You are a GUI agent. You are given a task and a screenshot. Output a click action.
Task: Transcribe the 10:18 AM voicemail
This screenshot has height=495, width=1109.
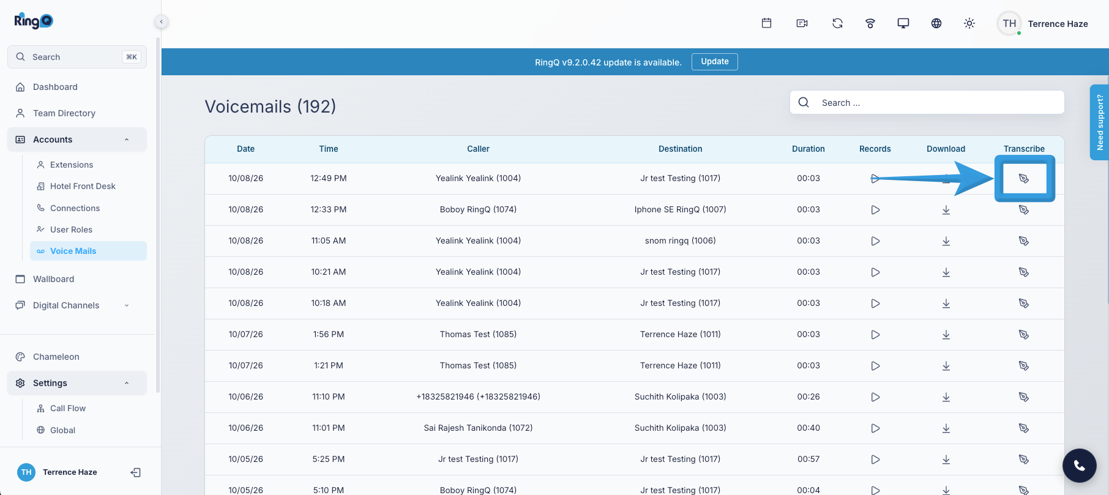click(1024, 303)
